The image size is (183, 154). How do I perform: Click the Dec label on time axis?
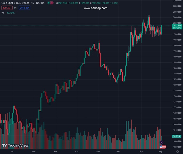click(56, 152)
